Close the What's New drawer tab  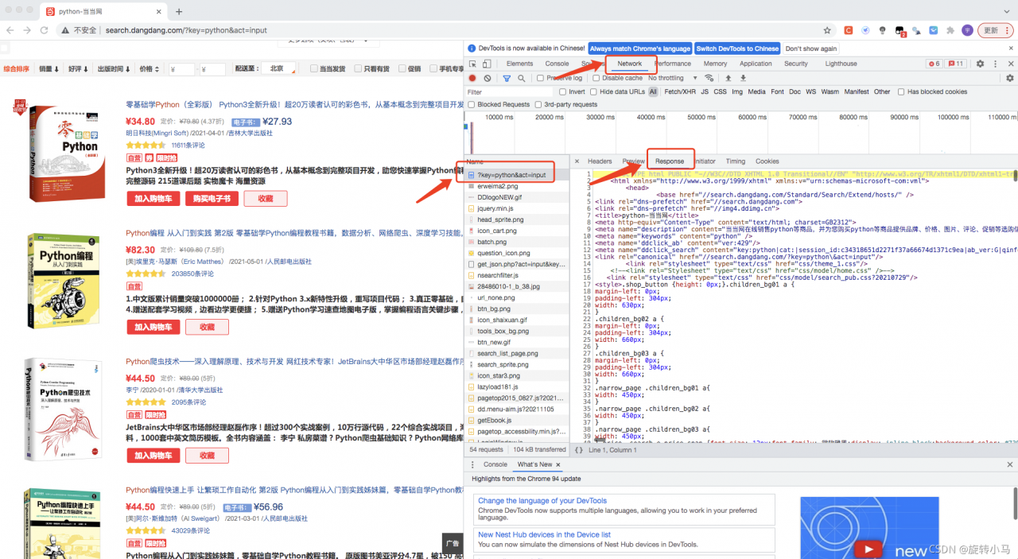point(558,464)
